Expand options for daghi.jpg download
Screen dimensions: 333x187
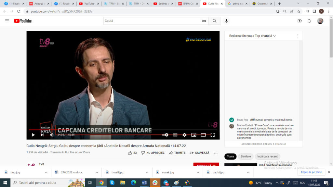click(248, 172)
